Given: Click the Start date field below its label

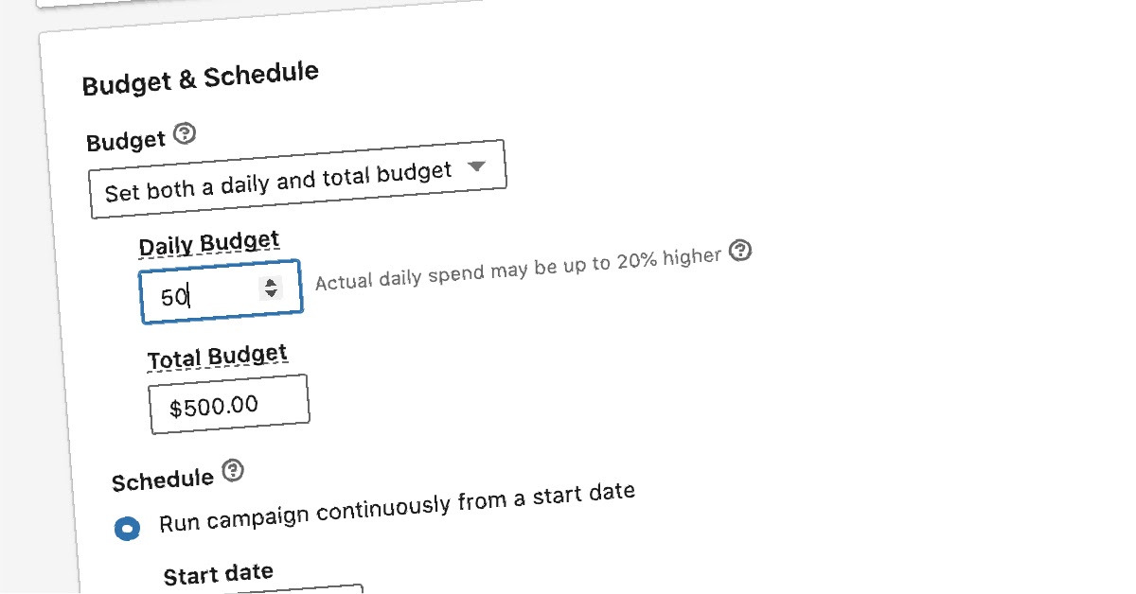Looking at the screenshot, I should (x=284, y=588).
